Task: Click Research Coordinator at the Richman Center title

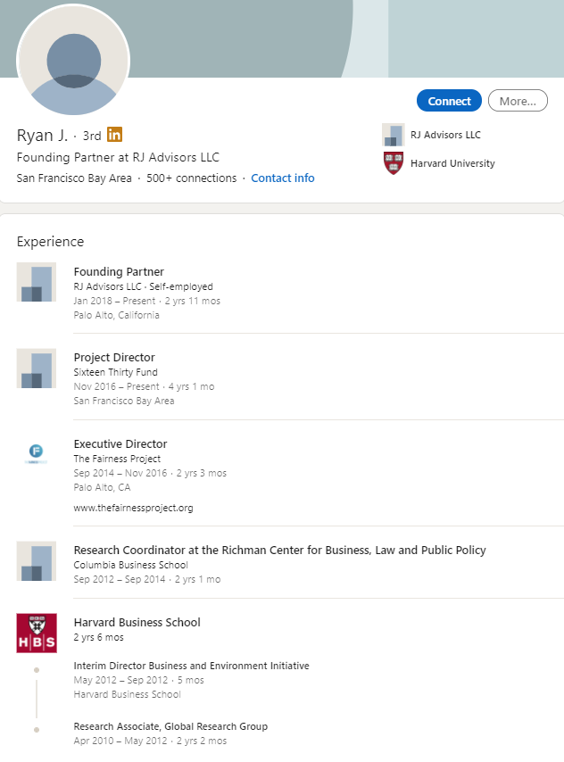Action: [279, 551]
